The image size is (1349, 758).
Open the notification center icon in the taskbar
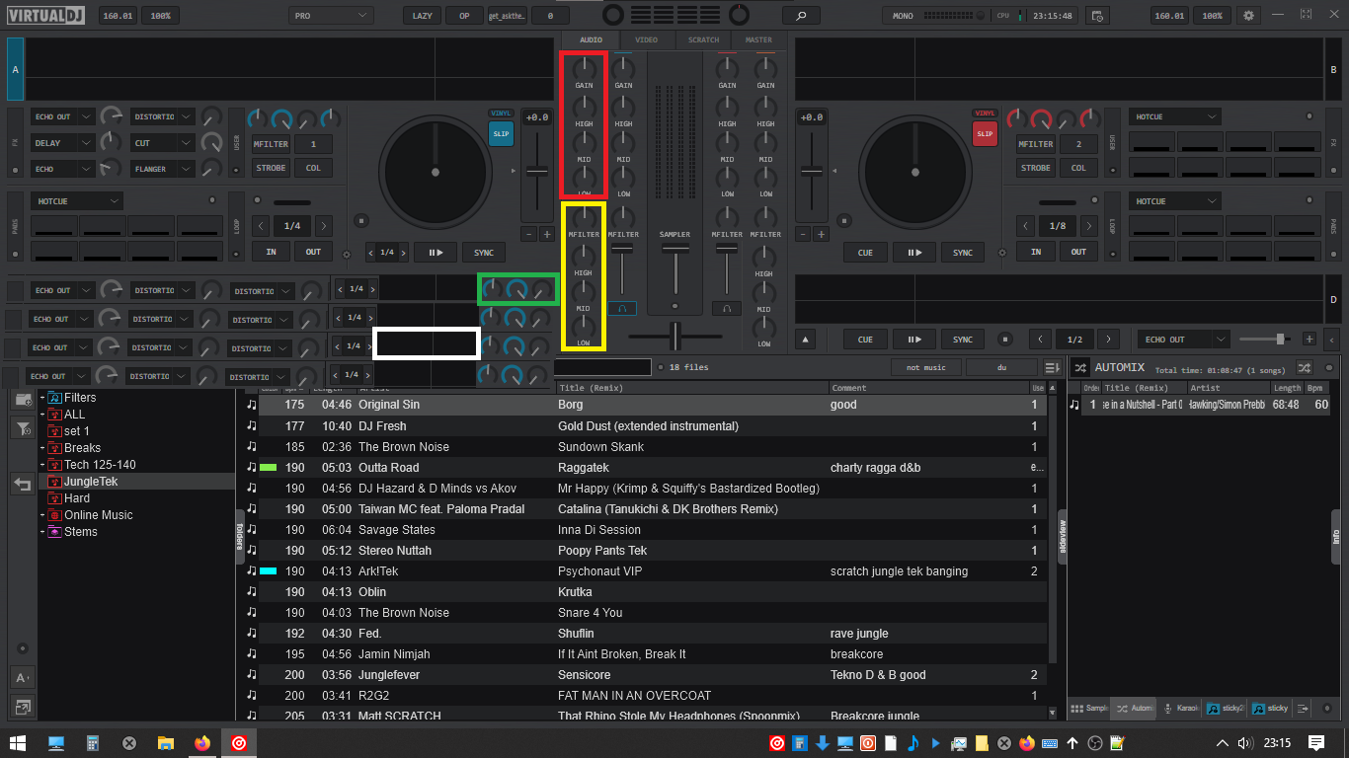[1316, 742]
